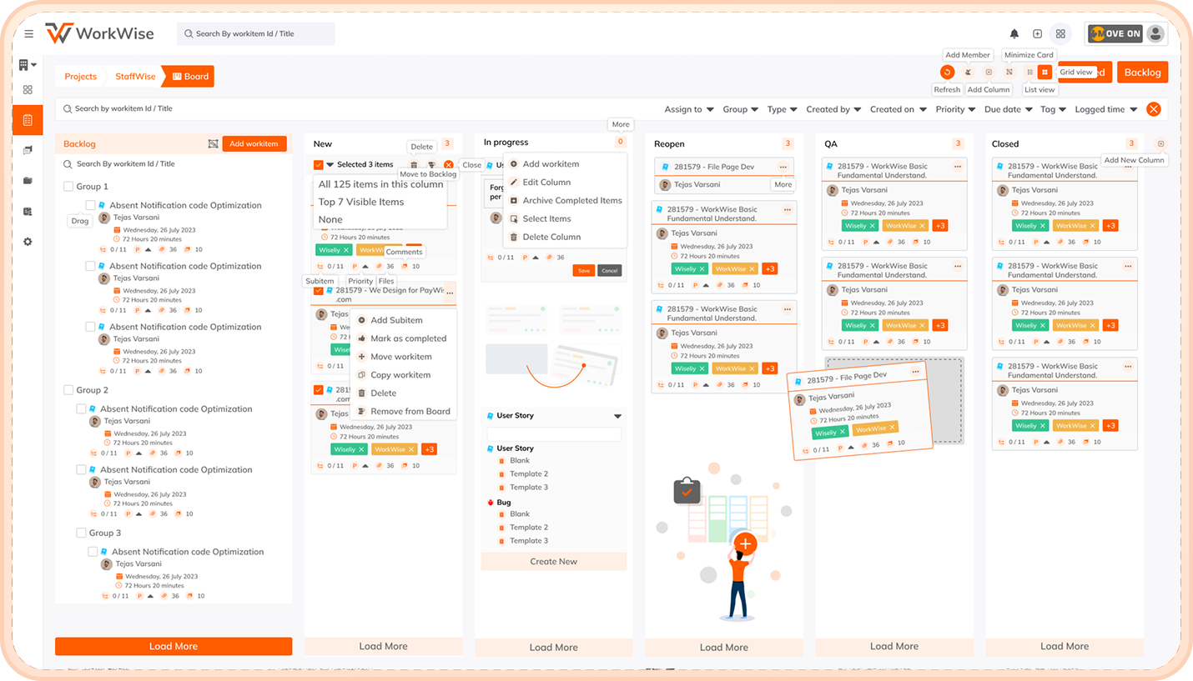Click the orange Refresh icon
The height and width of the screenshot is (681, 1193).
947,73
